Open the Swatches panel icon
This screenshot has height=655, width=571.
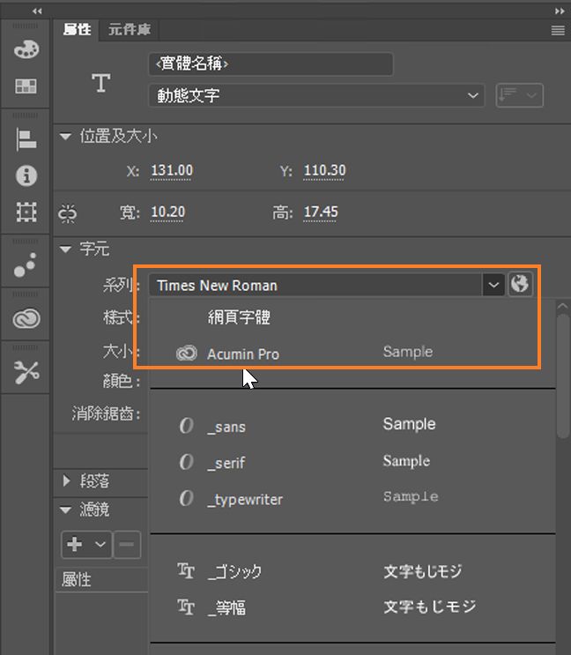click(x=26, y=86)
